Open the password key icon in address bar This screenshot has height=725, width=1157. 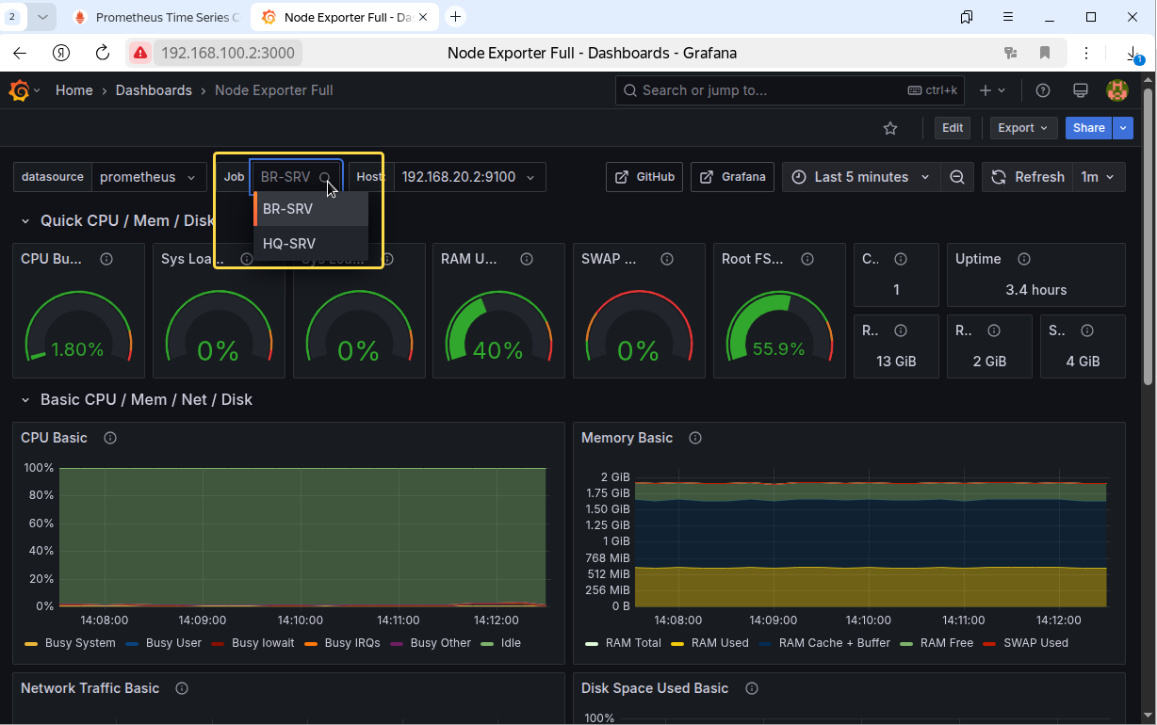[x=1011, y=53]
